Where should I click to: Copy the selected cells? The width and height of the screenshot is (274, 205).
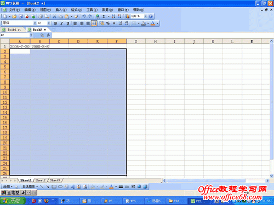(x=61, y=16)
